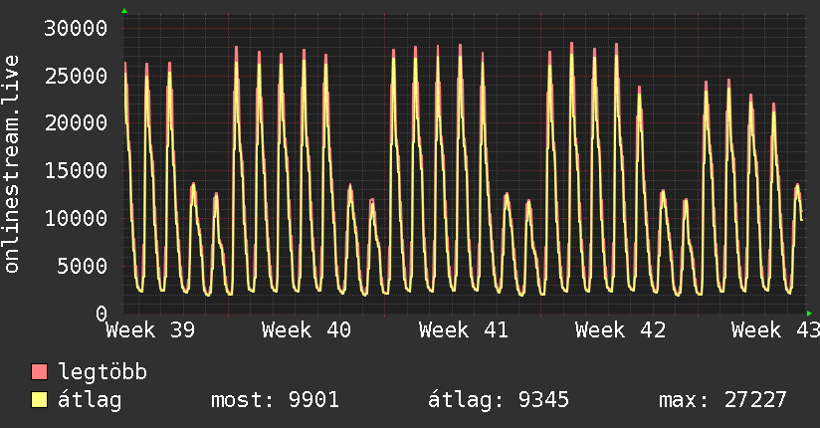Click the green arrow at y-axis top
The width and height of the screenshot is (820, 428).
click(124, 11)
